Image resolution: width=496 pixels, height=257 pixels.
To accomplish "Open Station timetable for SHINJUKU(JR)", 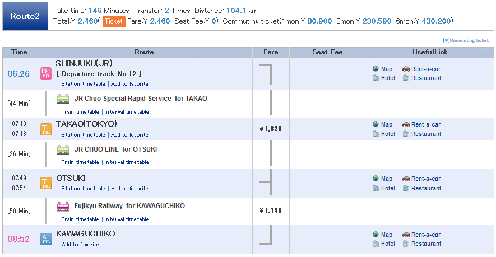I will (x=83, y=84).
